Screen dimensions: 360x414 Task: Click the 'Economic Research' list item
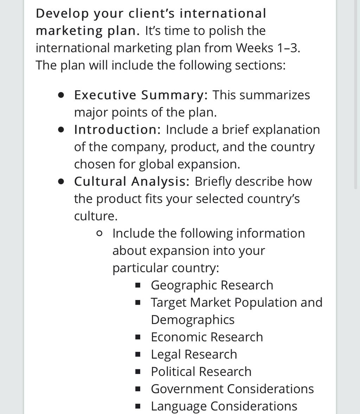coord(207,337)
